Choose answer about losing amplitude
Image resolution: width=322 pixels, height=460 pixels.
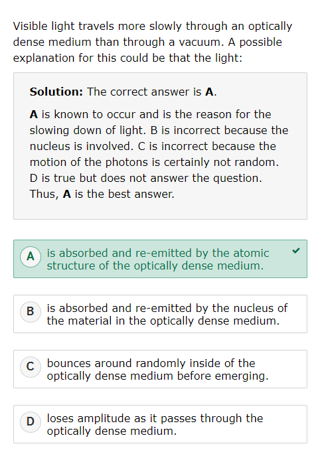click(x=160, y=424)
